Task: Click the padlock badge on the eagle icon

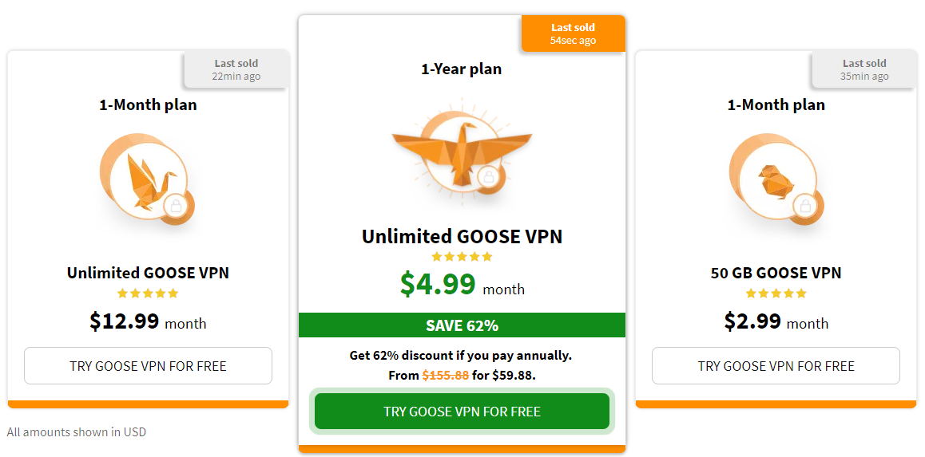Action: (488, 177)
